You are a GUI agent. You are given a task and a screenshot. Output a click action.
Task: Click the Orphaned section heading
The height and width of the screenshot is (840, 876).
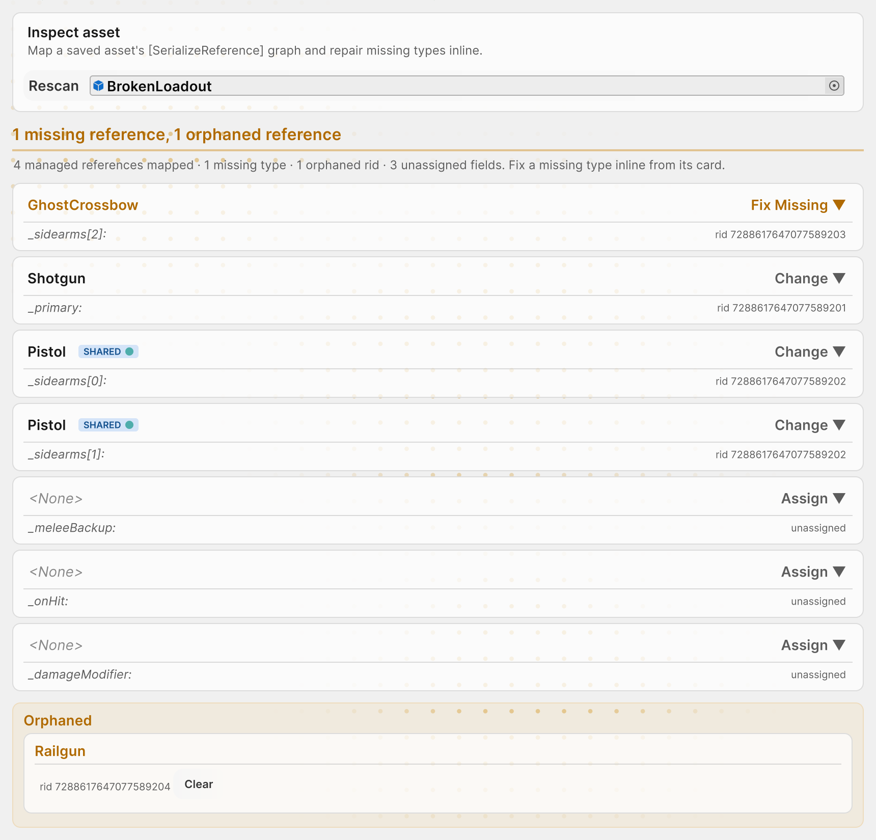coord(58,720)
